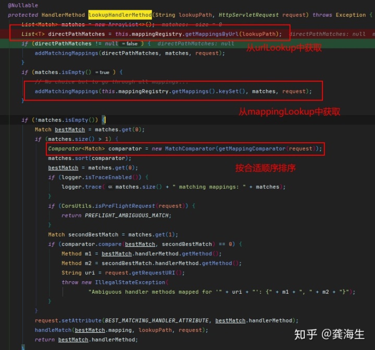Screen dimensions: 375x350
Task: Click the handleMatch method call
Action: pyautogui.click(x=53, y=330)
